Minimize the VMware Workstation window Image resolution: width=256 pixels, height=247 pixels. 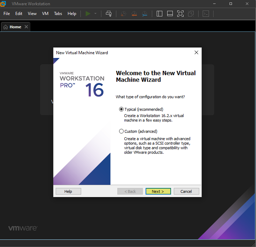[x=214, y=4]
